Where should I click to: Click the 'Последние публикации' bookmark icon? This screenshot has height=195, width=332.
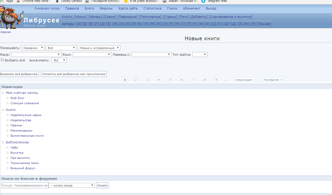click(87, 1)
